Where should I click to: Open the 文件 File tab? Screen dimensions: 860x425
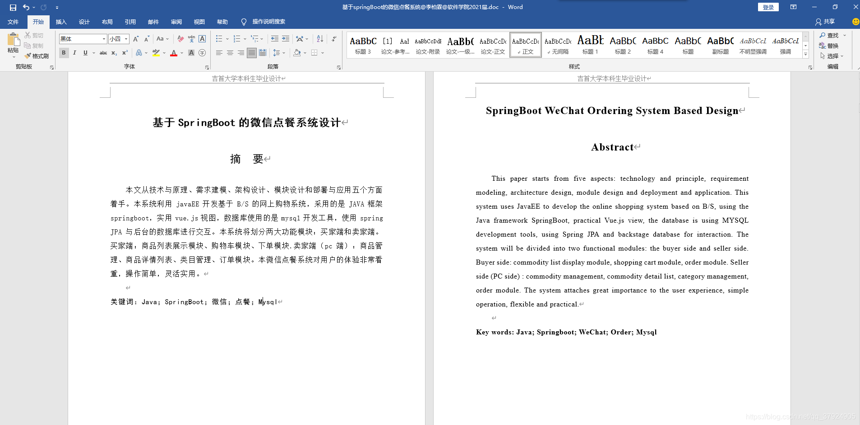coord(13,22)
